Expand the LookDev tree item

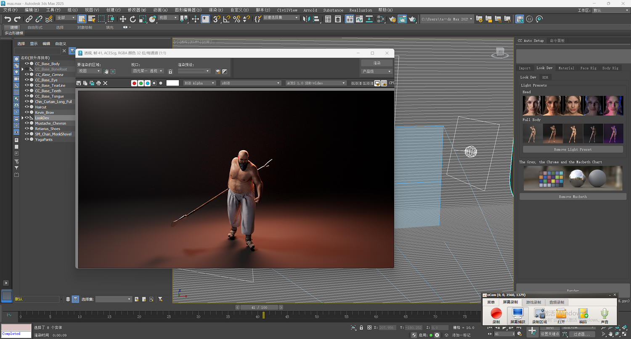click(23, 118)
